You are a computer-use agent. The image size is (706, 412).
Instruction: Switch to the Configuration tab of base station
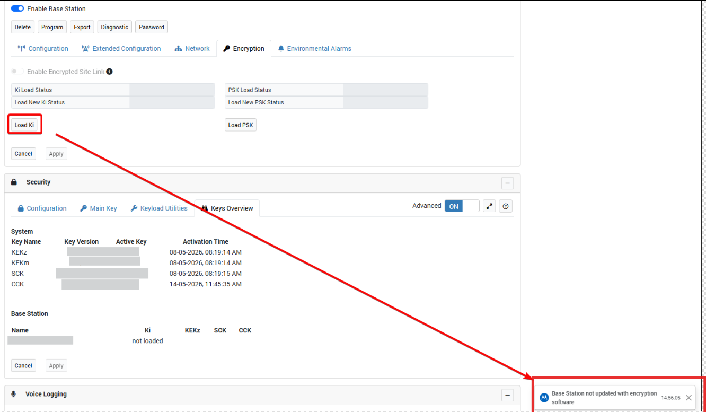coord(43,48)
